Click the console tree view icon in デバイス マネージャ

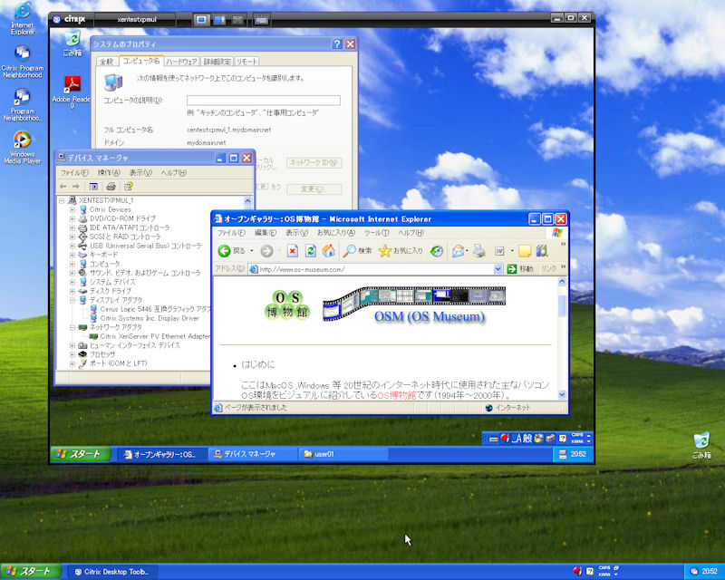tap(93, 187)
